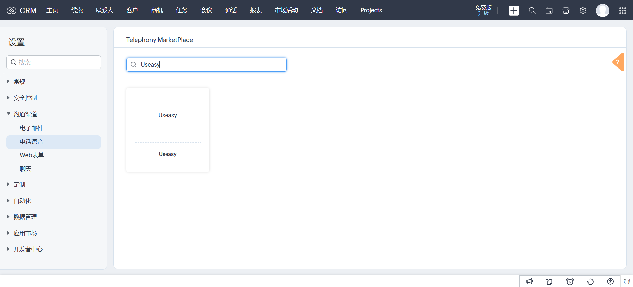Image resolution: width=633 pixels, height=287 pixels.
Task: Click the CRM logo icon
Action: click(12, 11)
